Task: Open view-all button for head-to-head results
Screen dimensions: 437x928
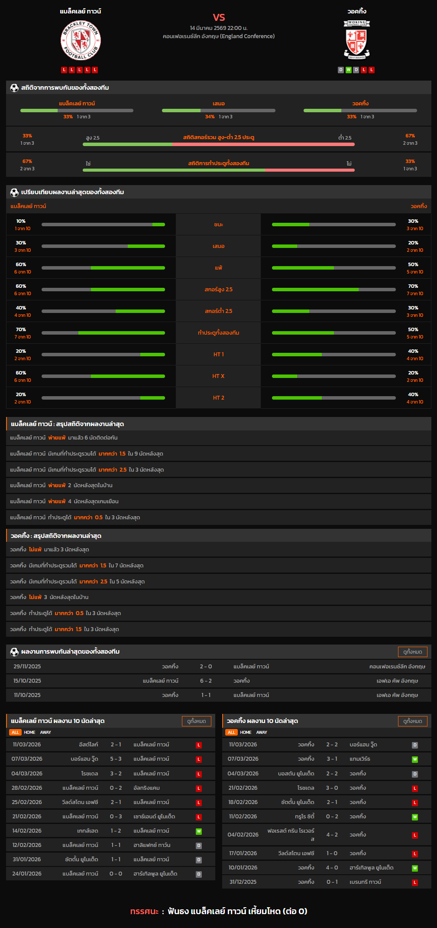Action: pos(412,651)
